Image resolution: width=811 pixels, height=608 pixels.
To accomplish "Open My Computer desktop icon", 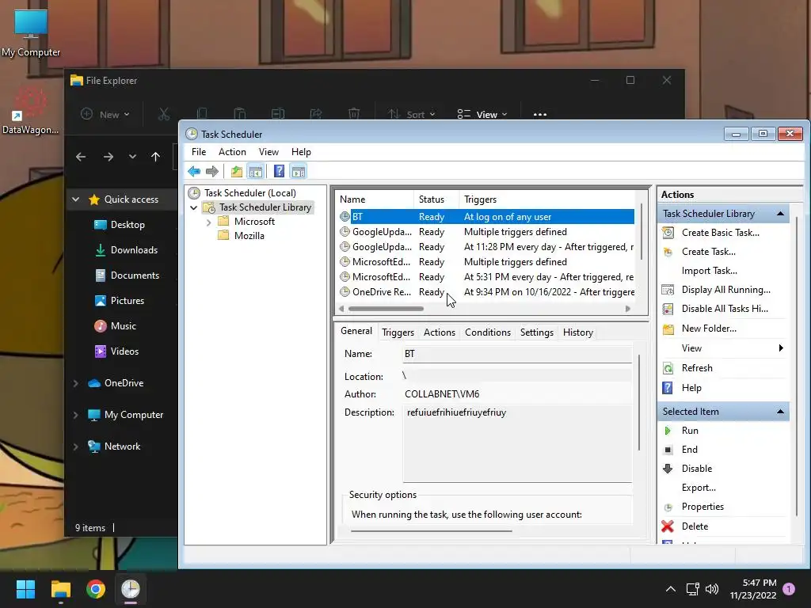I will click(31, 32).
